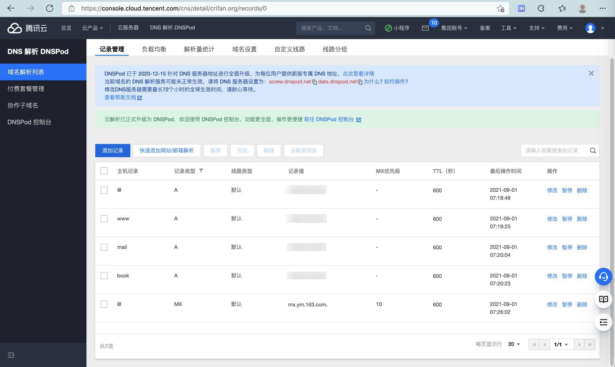Open 前往 DNSPod 控制台 link
Viewport: 615px width, 367px height.
332,119
